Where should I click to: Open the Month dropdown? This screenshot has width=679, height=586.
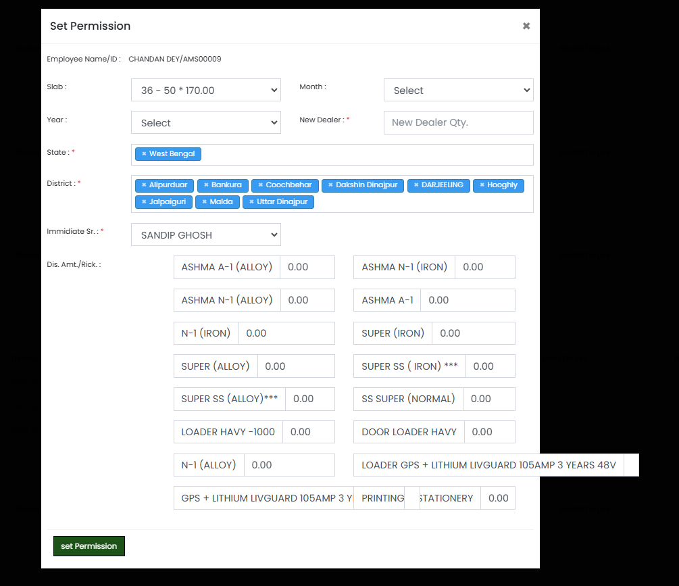(458, 91)
